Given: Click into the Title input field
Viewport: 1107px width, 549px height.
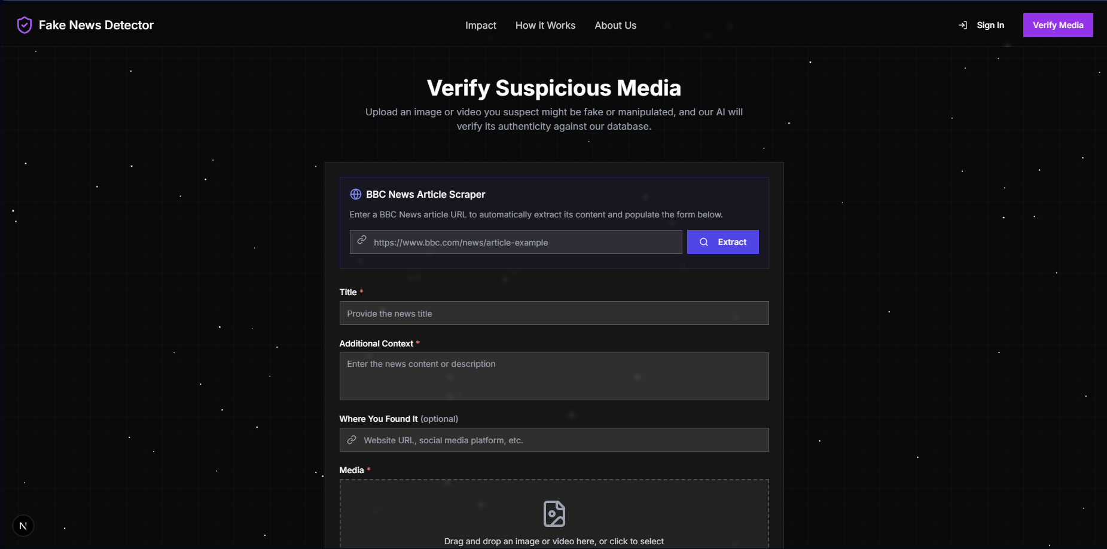Looking at the screenshot, I should click(554, 313).
